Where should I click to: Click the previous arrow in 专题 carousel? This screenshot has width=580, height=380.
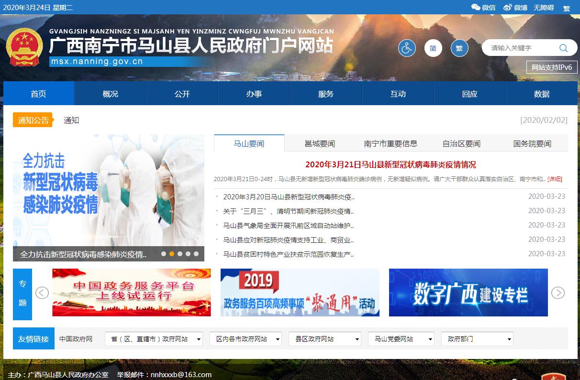[x=42, y=293]
